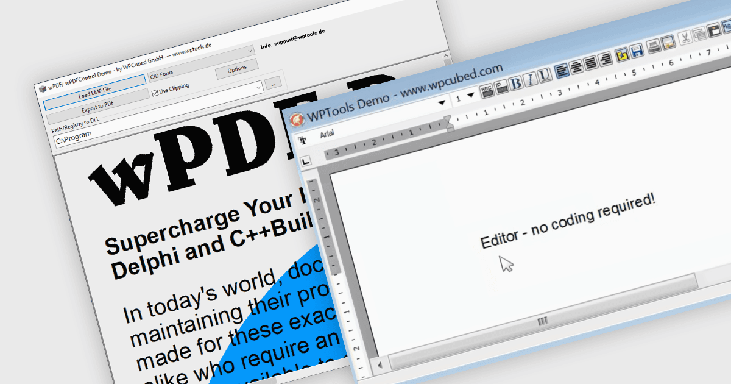Click the insert picture icon after Print

tap(668, 41)
